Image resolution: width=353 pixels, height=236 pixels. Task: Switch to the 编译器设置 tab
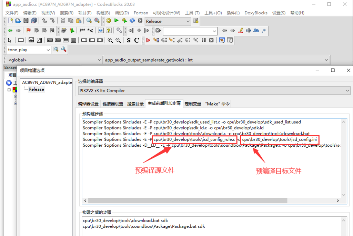pyautogui.click(x=88, y=104)
